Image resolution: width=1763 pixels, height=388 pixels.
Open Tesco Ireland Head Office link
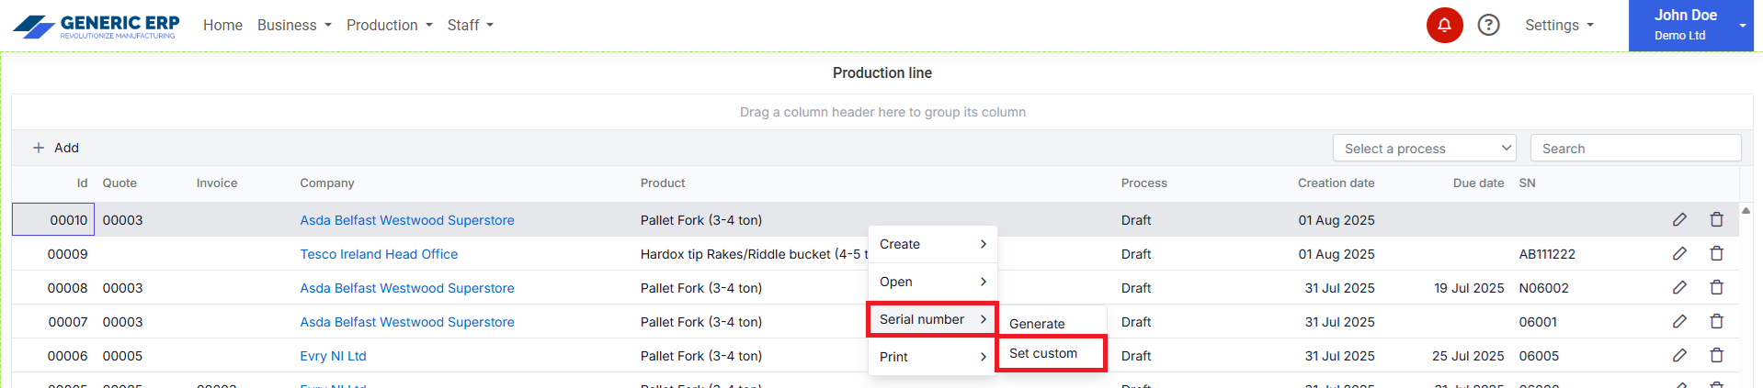coord(379,254)
